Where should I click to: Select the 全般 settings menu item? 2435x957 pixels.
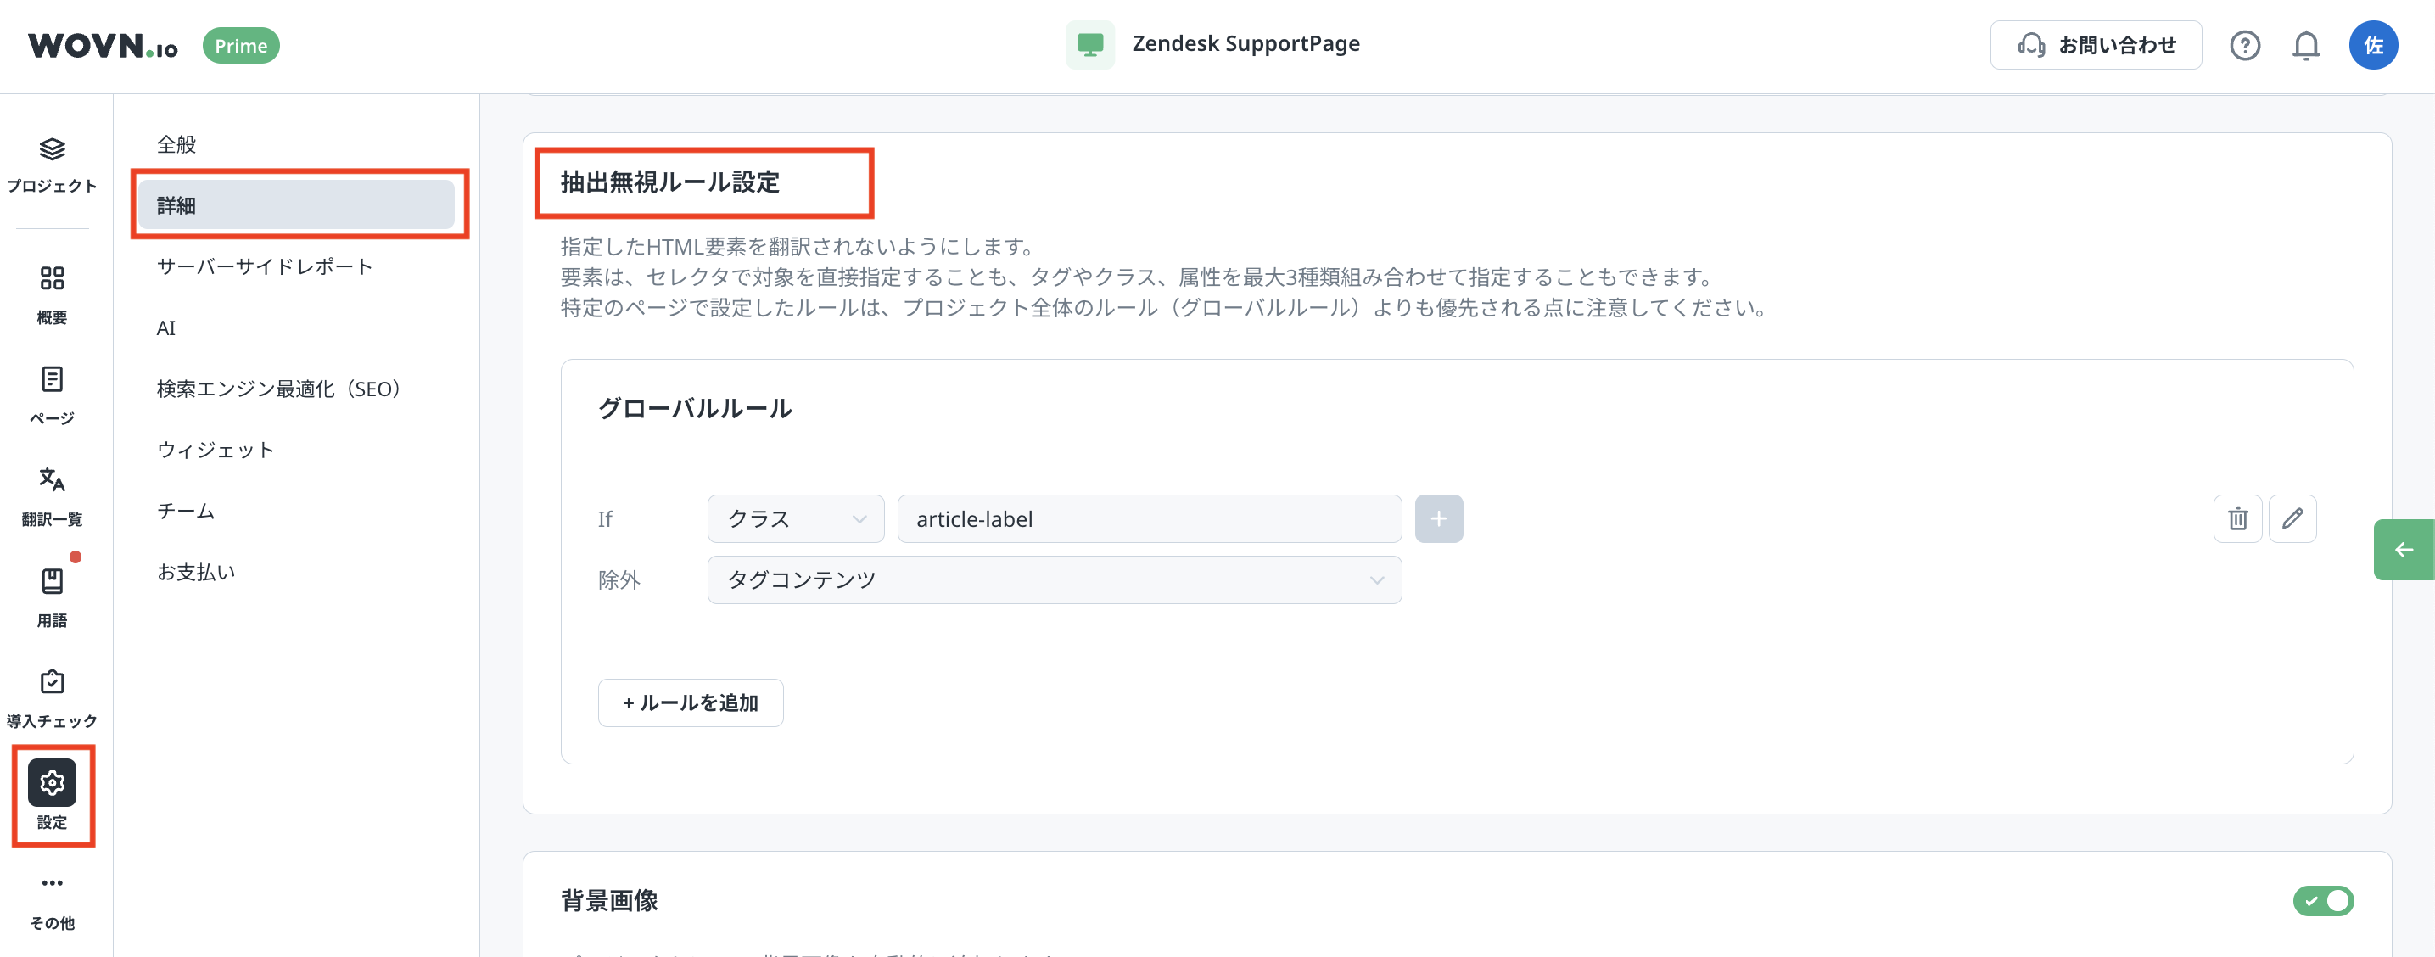pyautogui.click(x=176, y=145)
